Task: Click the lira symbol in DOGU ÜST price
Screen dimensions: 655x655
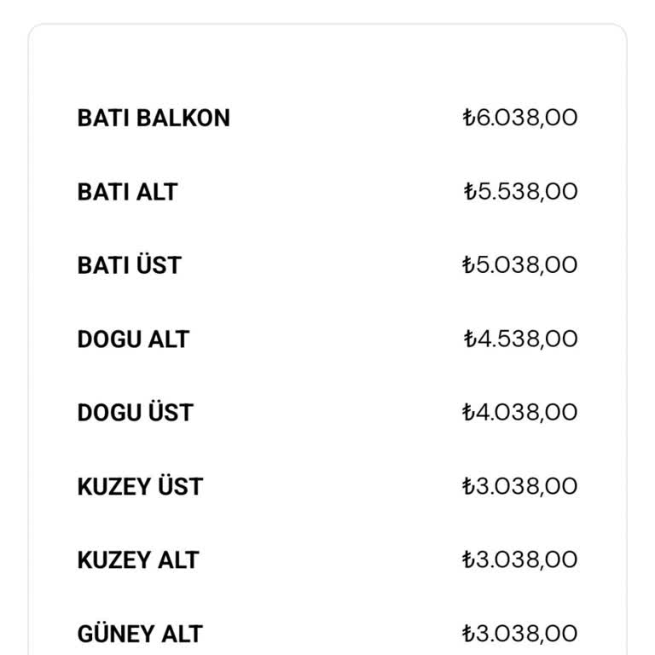Action: (x=467, y=413)
